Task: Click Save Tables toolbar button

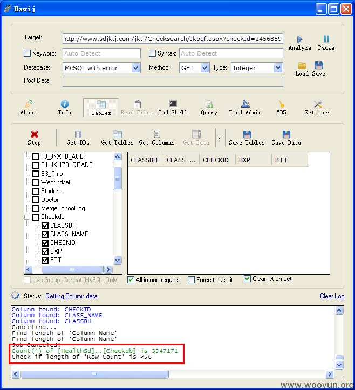Action: coord(247,138)
